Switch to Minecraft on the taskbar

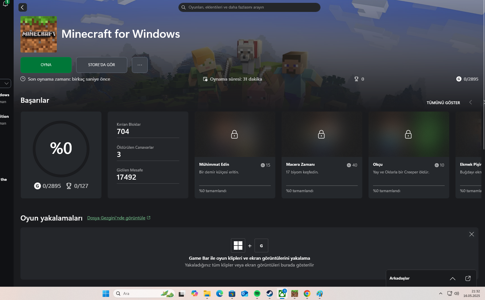point(295,293)
